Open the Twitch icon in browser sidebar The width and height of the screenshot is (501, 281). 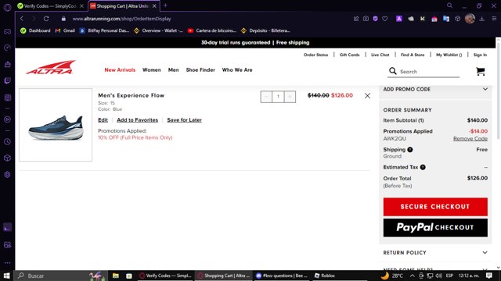7,80
